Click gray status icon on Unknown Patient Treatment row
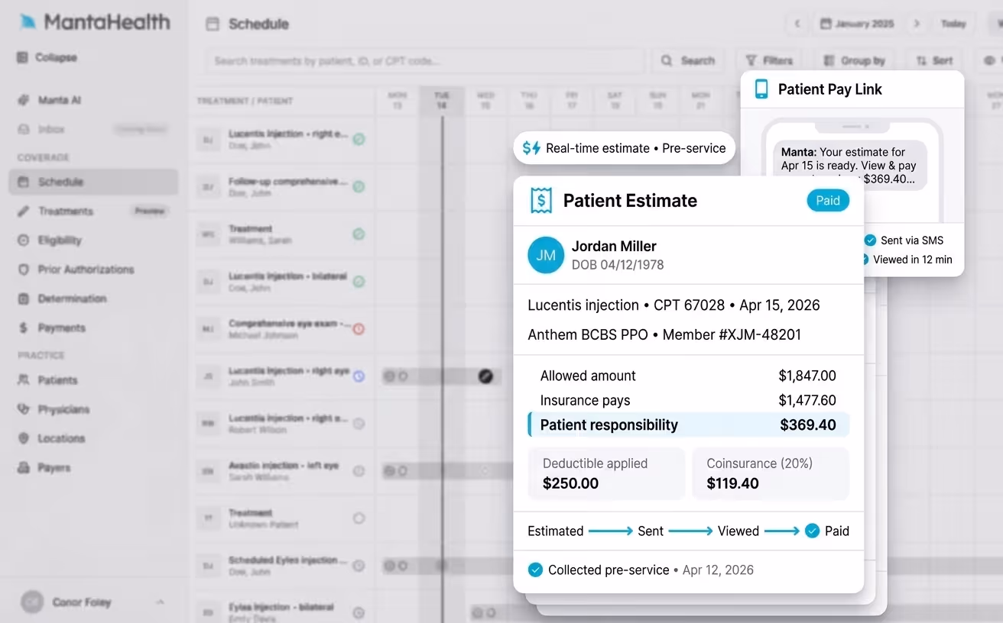Image resolution: width=1003 pixels, height=623 pixels. pos(359,518)
